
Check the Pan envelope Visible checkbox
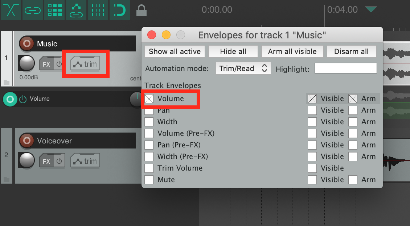(x=312, y=110)
